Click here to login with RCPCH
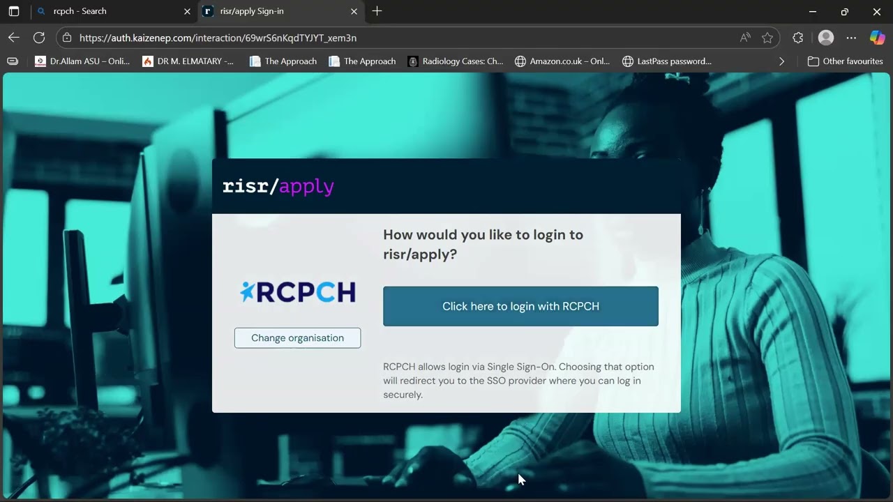 (520, 306)
